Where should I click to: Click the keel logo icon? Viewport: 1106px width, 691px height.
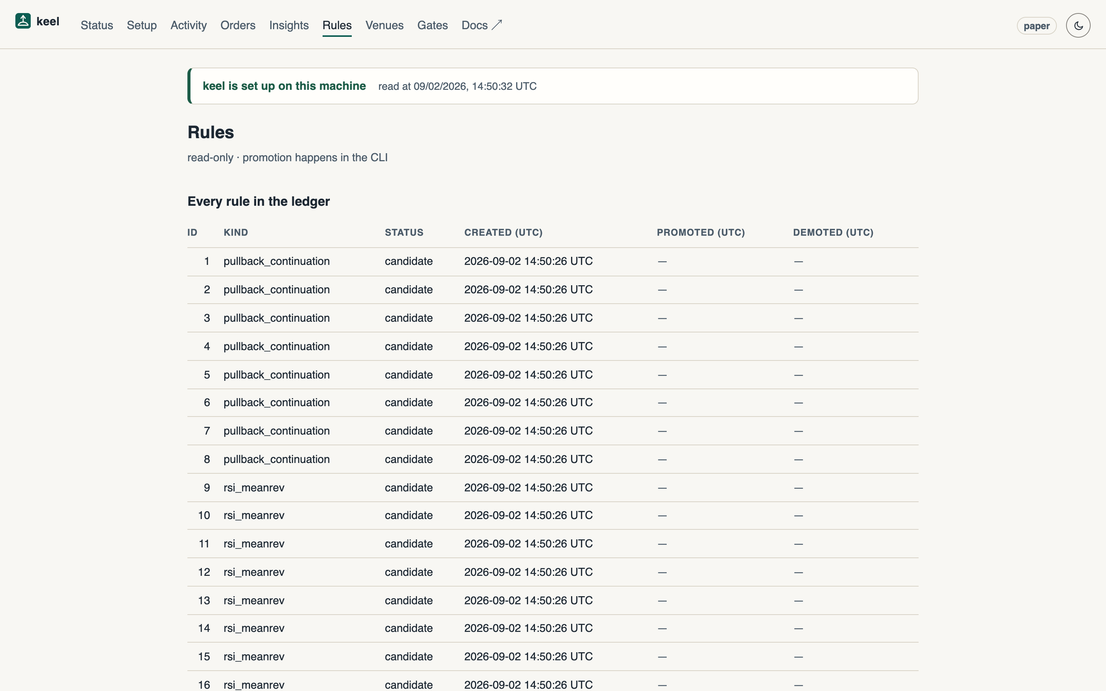coord(23,21)
